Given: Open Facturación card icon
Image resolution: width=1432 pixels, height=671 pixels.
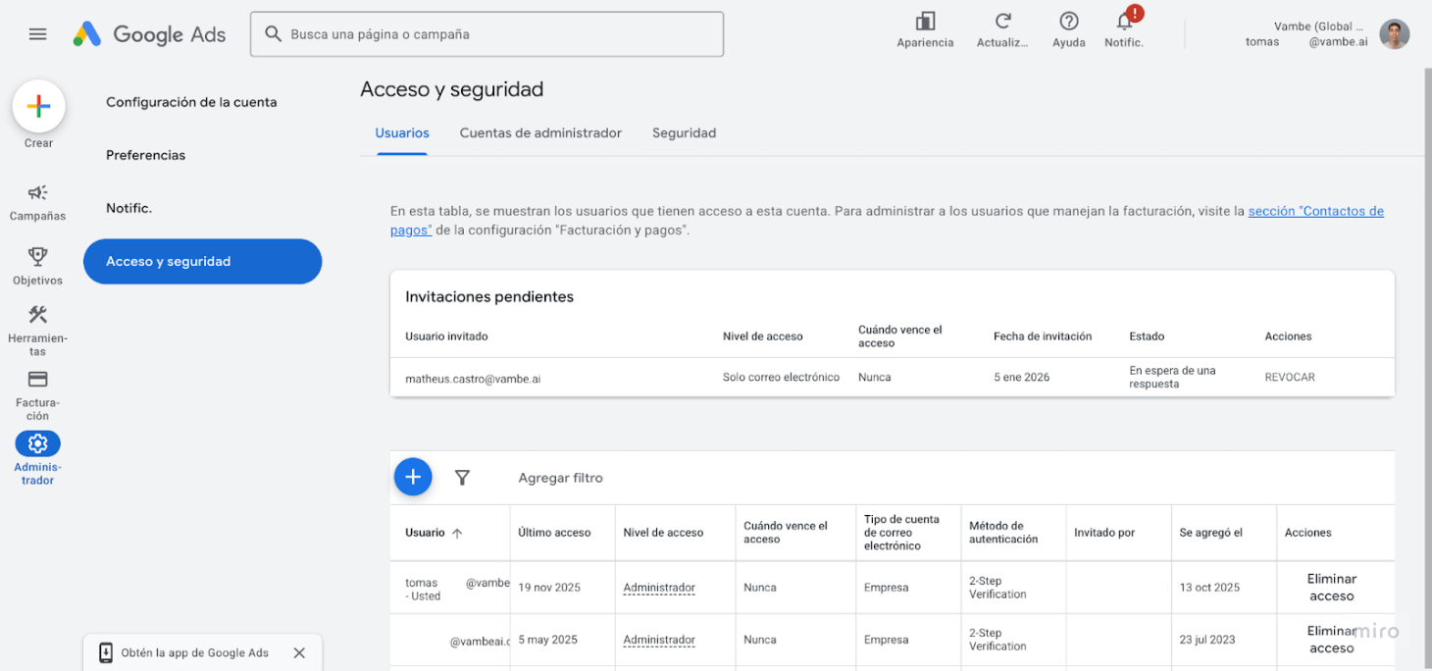Looking at the screenshot, I should coord(38,380).
